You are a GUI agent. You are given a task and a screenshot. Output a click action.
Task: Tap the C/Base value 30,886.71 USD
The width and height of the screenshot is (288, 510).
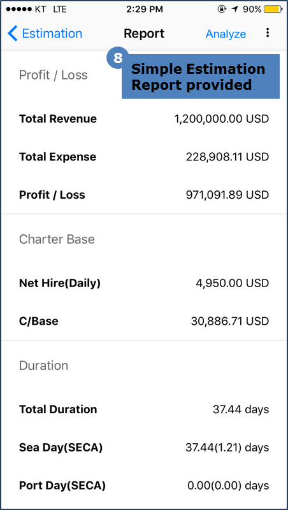(x=230, y=322)
